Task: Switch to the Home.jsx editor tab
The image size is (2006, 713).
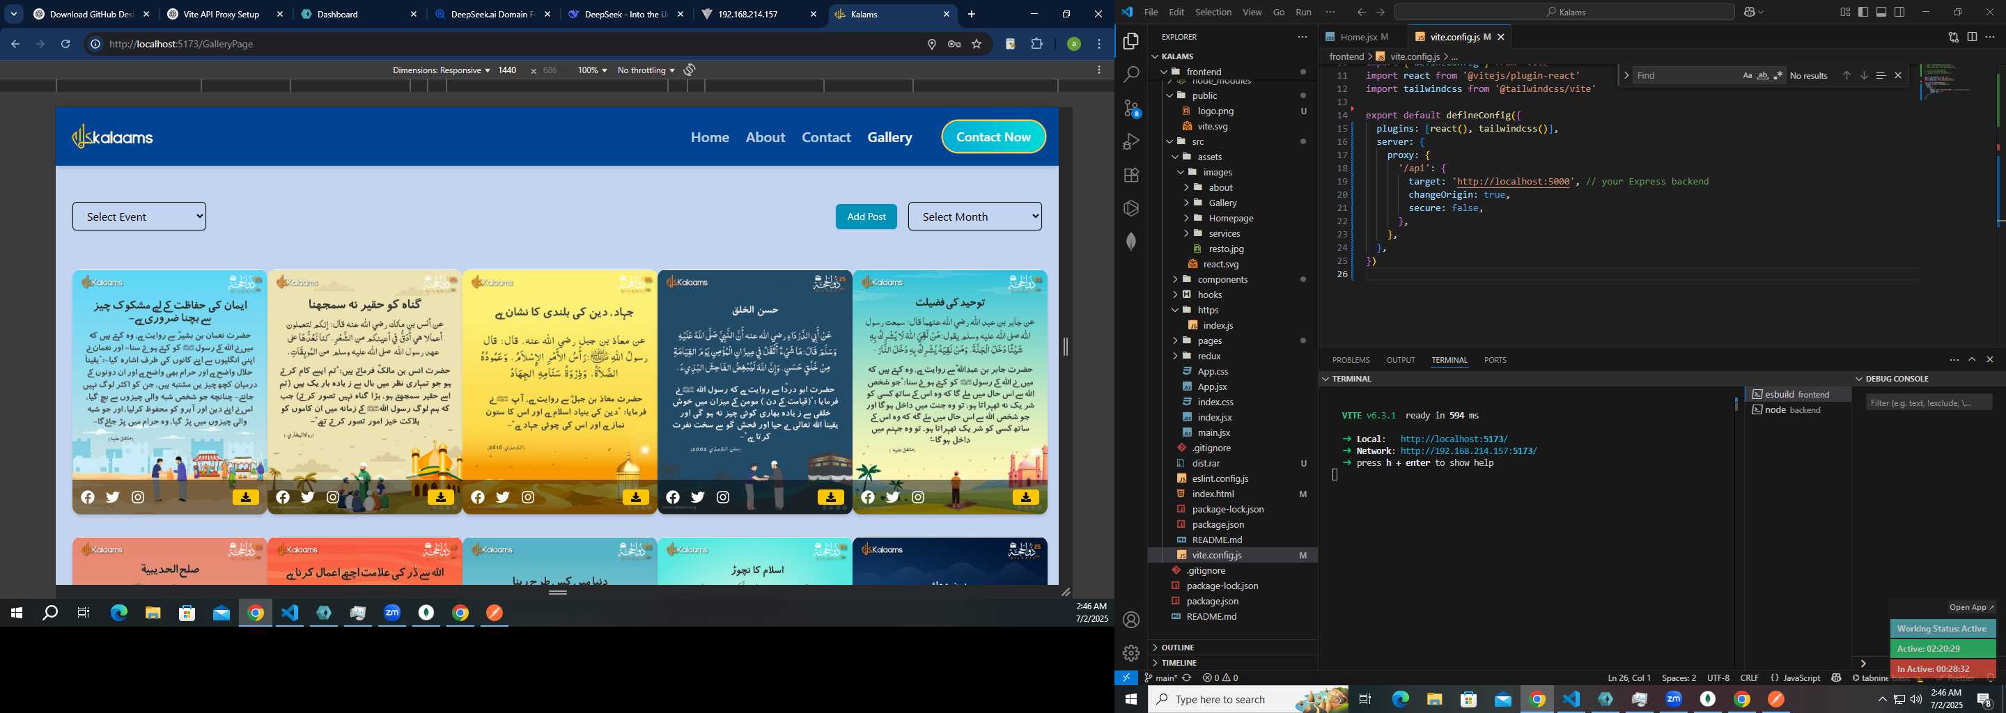Action: [x=1362, y=37]
